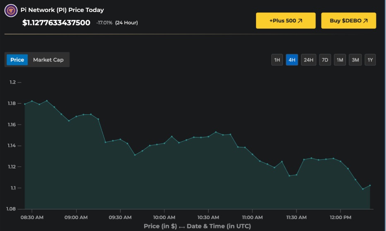
Task: Switch chart to Market Cap view
Action: point(48,60)
